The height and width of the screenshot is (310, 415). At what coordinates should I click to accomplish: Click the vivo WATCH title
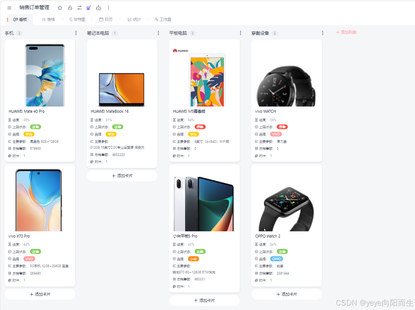pos(265,111)
